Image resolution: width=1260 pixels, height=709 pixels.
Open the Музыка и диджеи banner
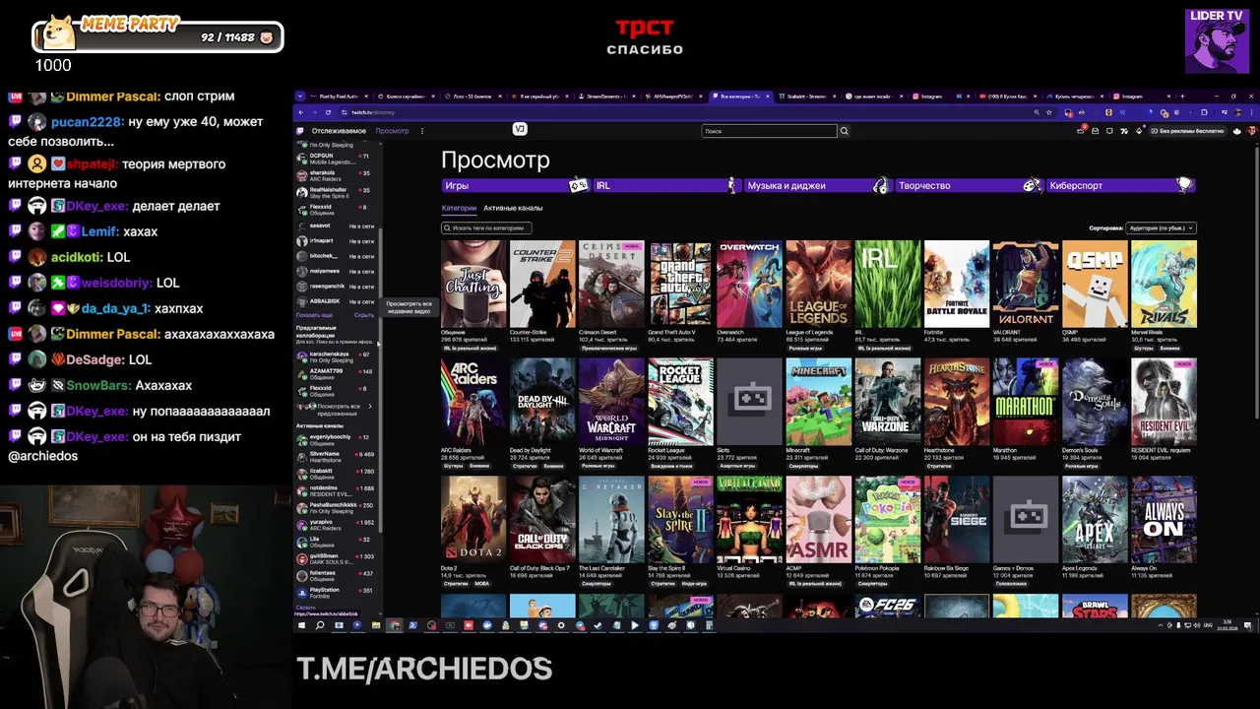pos(817,185)
